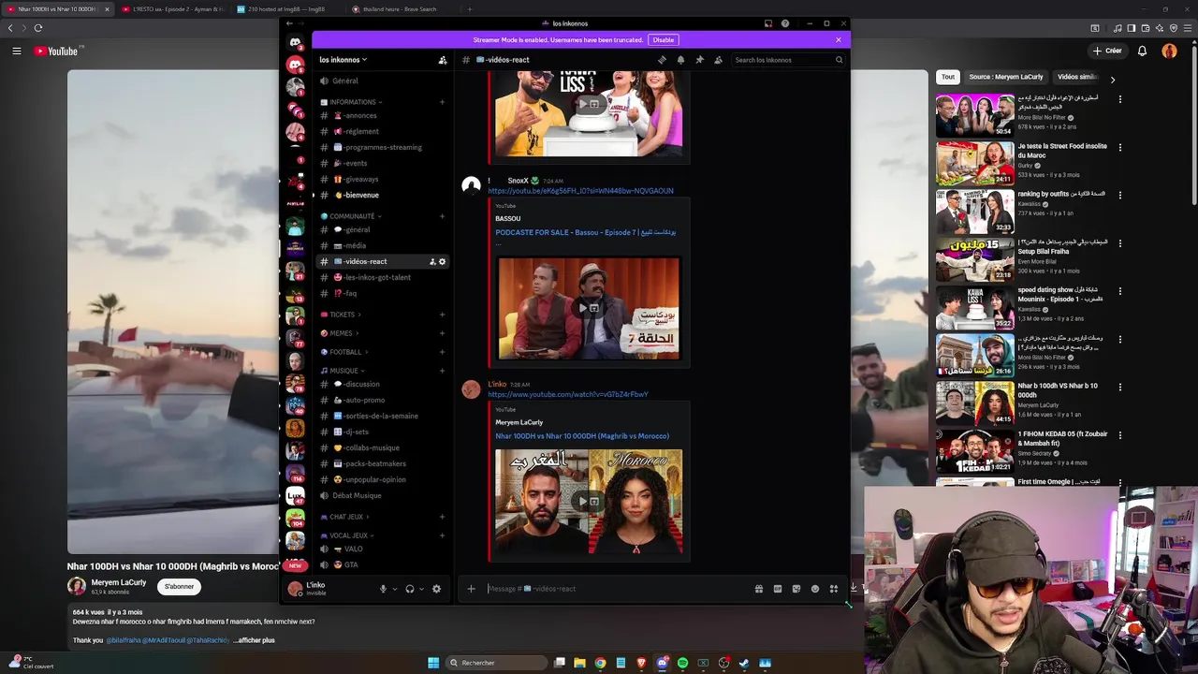Dismiss the Streamer Mode banner

coord(839,40)
